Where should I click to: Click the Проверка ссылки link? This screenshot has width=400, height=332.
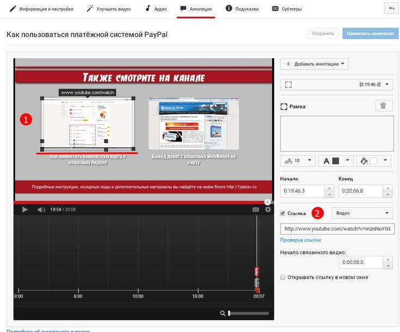pyautogui.click(x=300, y=240)
